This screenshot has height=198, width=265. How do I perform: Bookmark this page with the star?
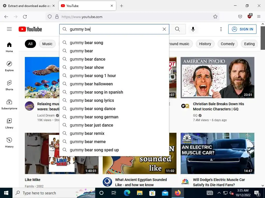coord(215,17)
